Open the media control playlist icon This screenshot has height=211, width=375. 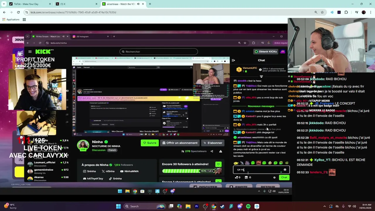click(357, 12)
